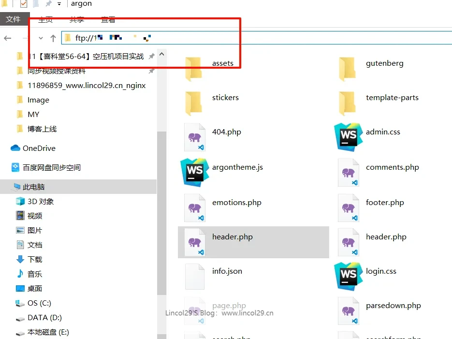Select 此电脑 in the navigation pane
This screenshot has width=452, height=339.
point(33,187)
